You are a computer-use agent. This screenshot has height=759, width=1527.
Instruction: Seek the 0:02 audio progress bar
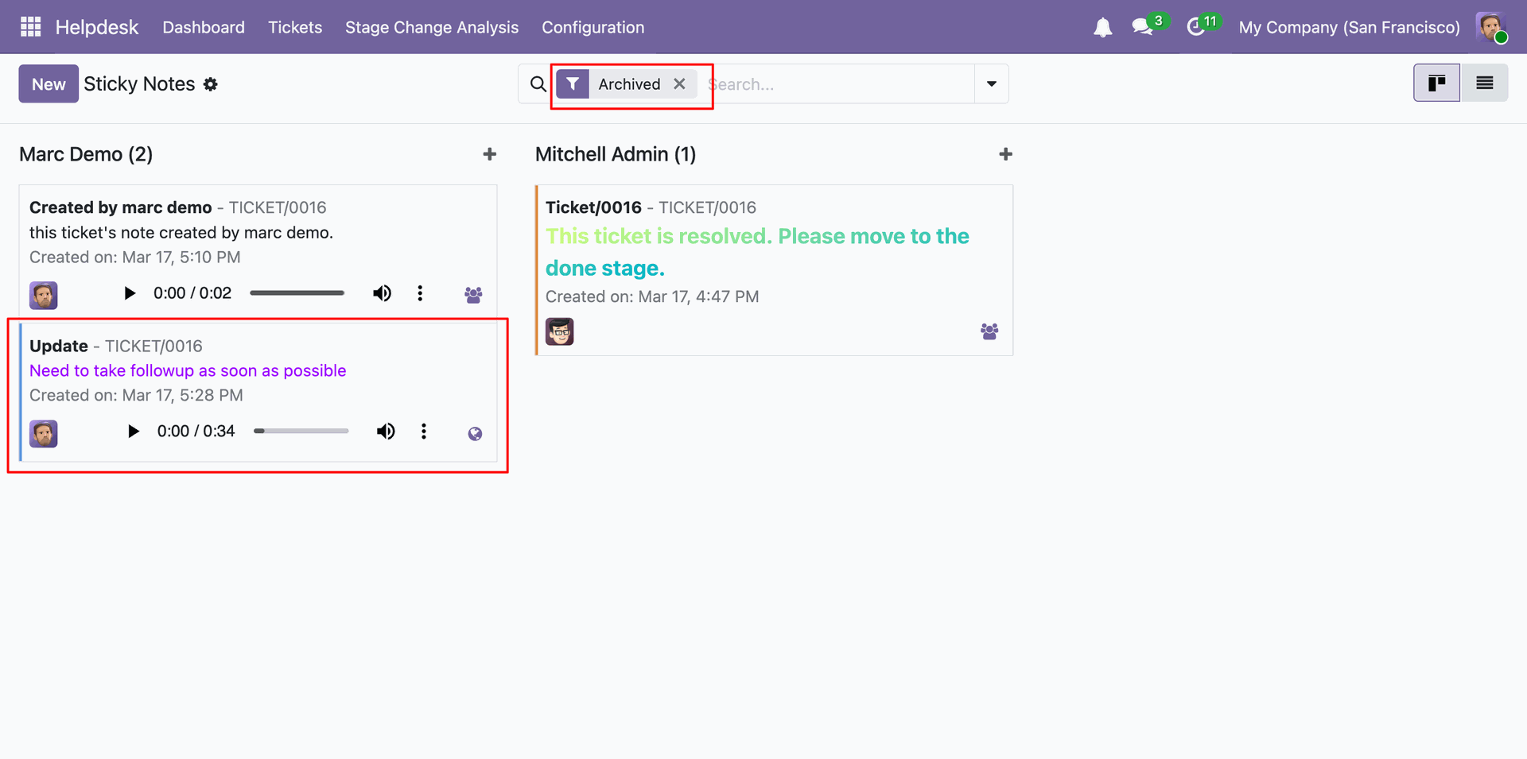[x=297, y=293]
